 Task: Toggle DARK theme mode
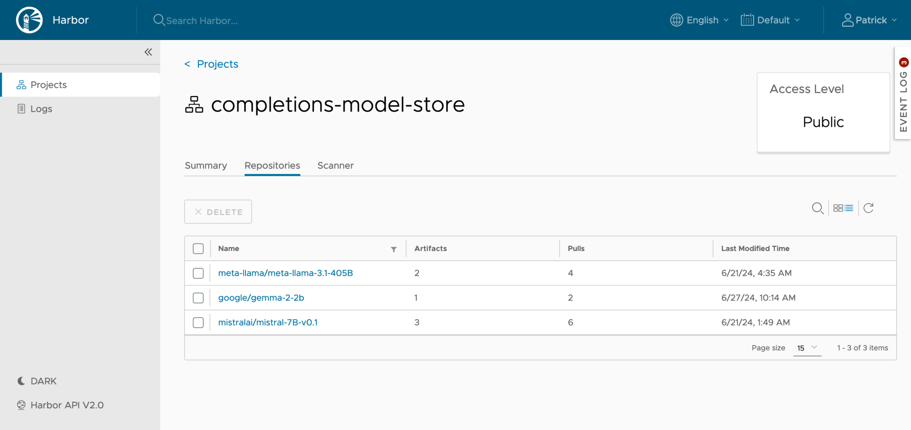(x=37, y=381)
